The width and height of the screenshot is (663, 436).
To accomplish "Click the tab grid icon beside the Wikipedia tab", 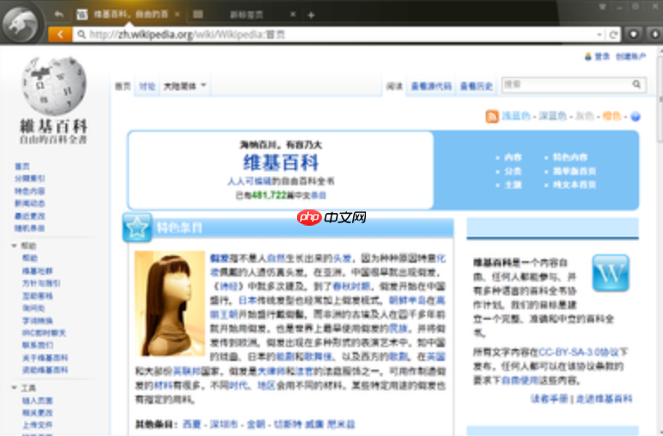I will click(198, 15).
